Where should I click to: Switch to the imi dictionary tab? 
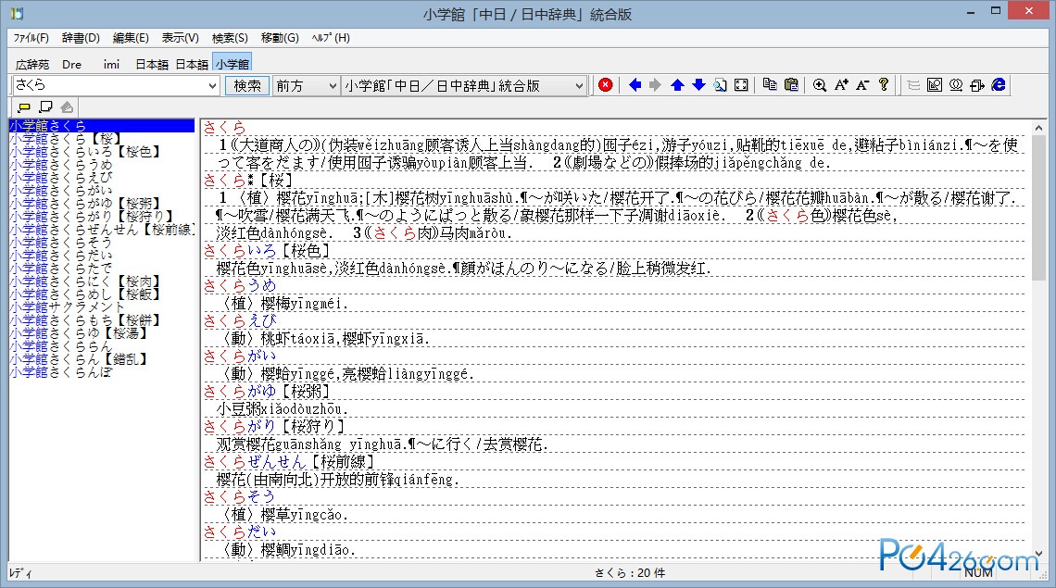(111, 64)
